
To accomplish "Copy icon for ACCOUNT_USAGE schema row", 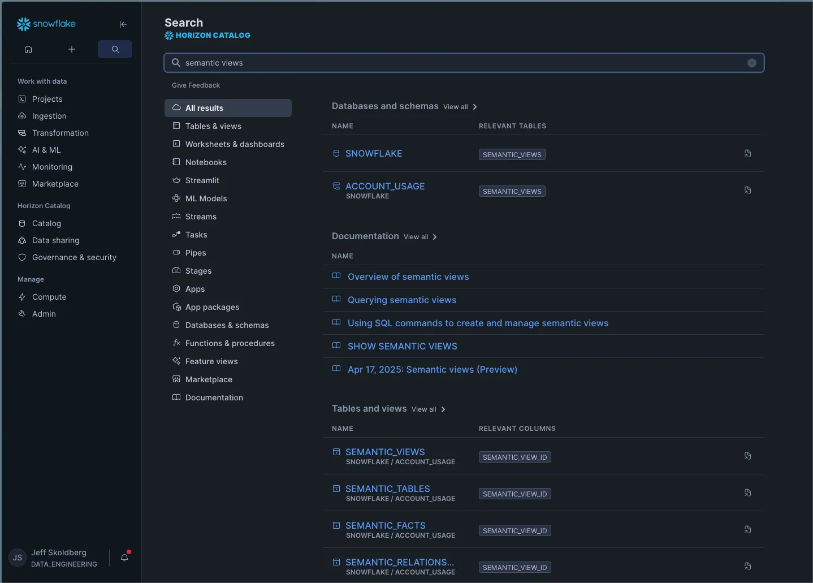I will point(747,190).
